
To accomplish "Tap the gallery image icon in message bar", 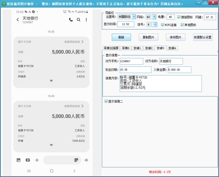I will (19, 160).
